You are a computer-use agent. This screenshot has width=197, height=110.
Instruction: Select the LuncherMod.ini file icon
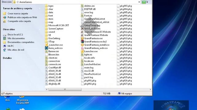click(82, 64)
